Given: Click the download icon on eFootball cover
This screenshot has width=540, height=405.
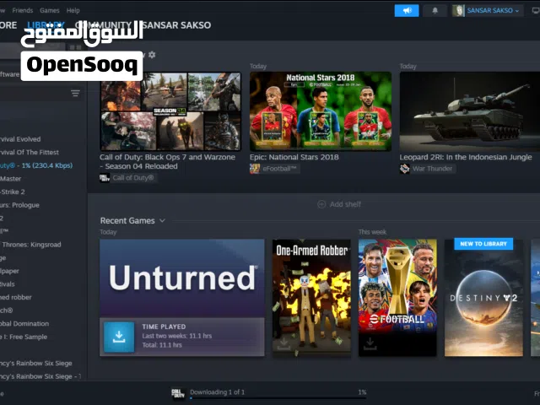Looking at the screenshot, I should (x=370, y=343).
